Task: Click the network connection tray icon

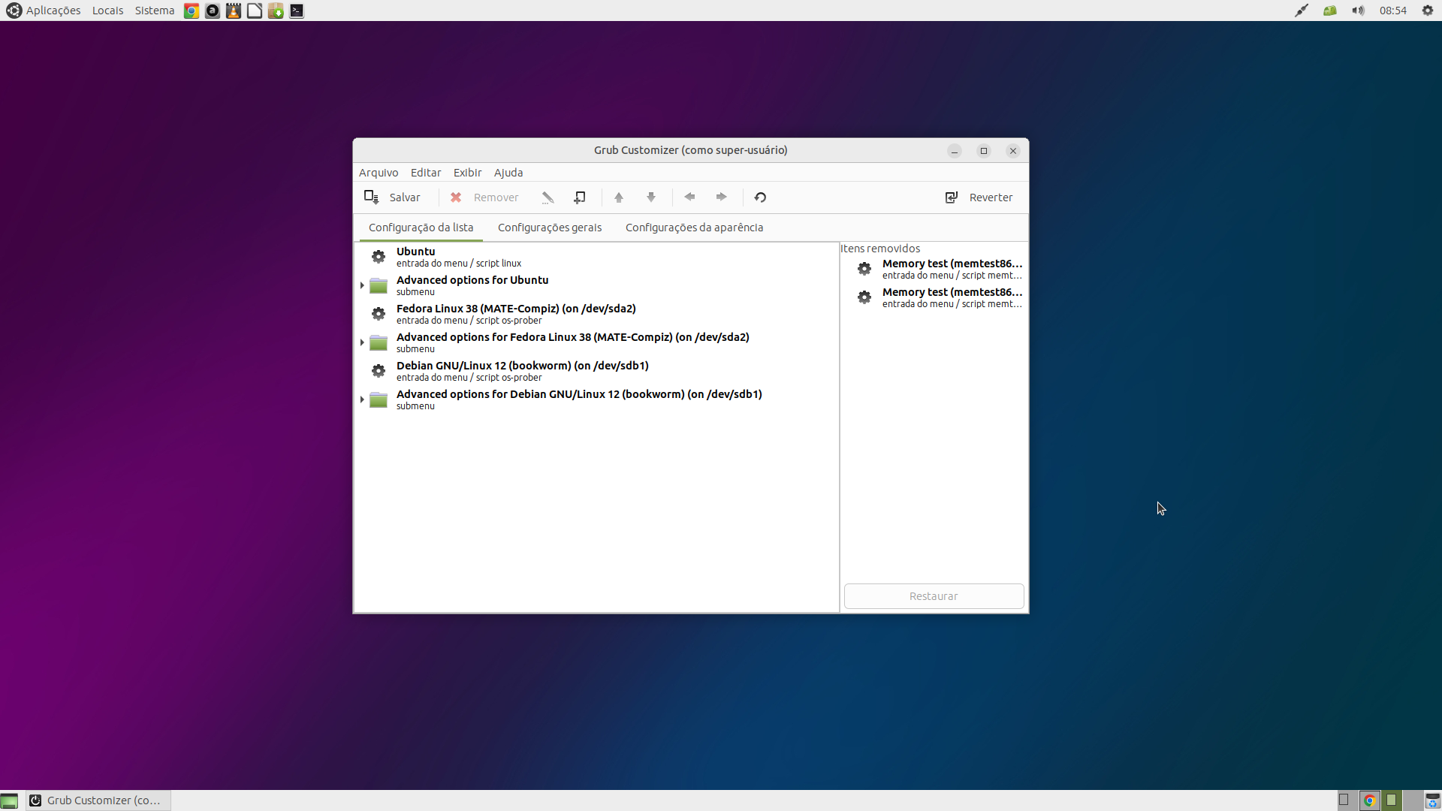Action: point(1302,11)
